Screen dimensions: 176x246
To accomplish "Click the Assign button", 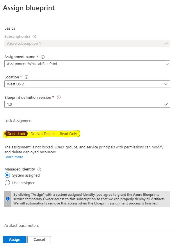I will click(15, 239).
